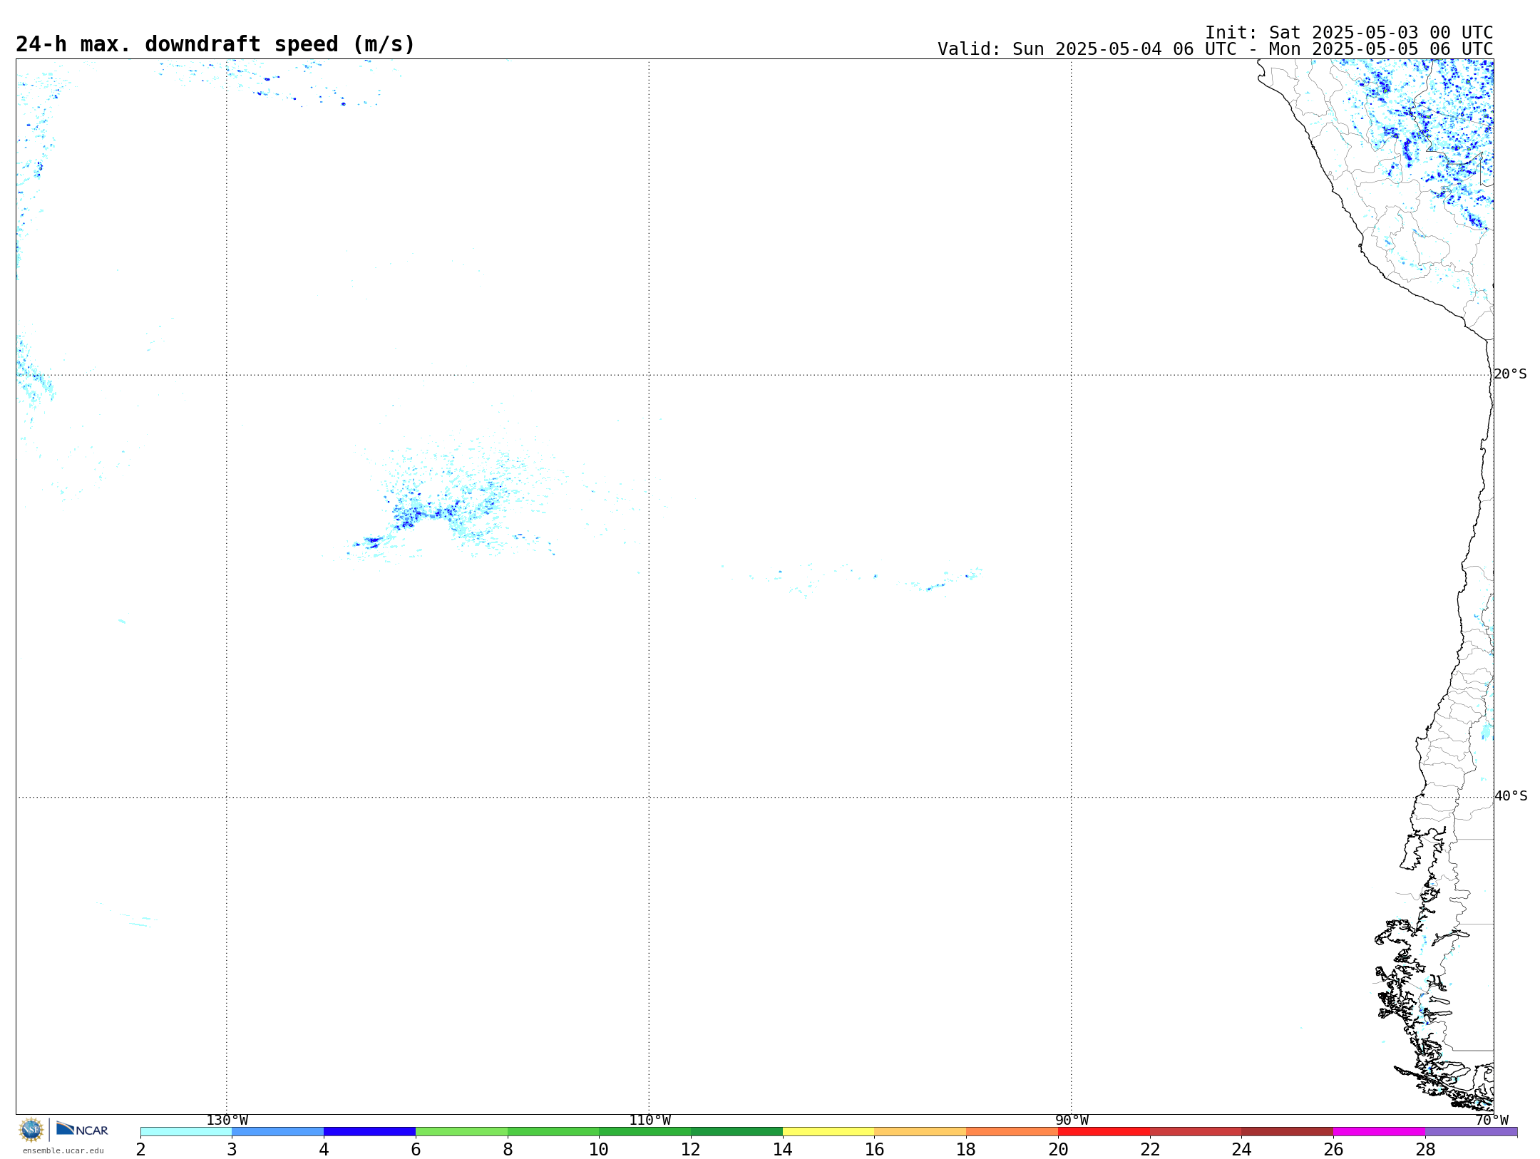Click the purple colorbar segment above 28
This screenshot has width=1540, height=1159.
(x=1471, y=1132)
